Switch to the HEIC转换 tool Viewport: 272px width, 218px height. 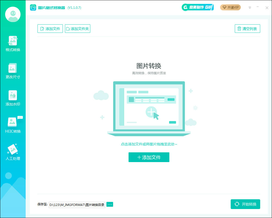13,125
